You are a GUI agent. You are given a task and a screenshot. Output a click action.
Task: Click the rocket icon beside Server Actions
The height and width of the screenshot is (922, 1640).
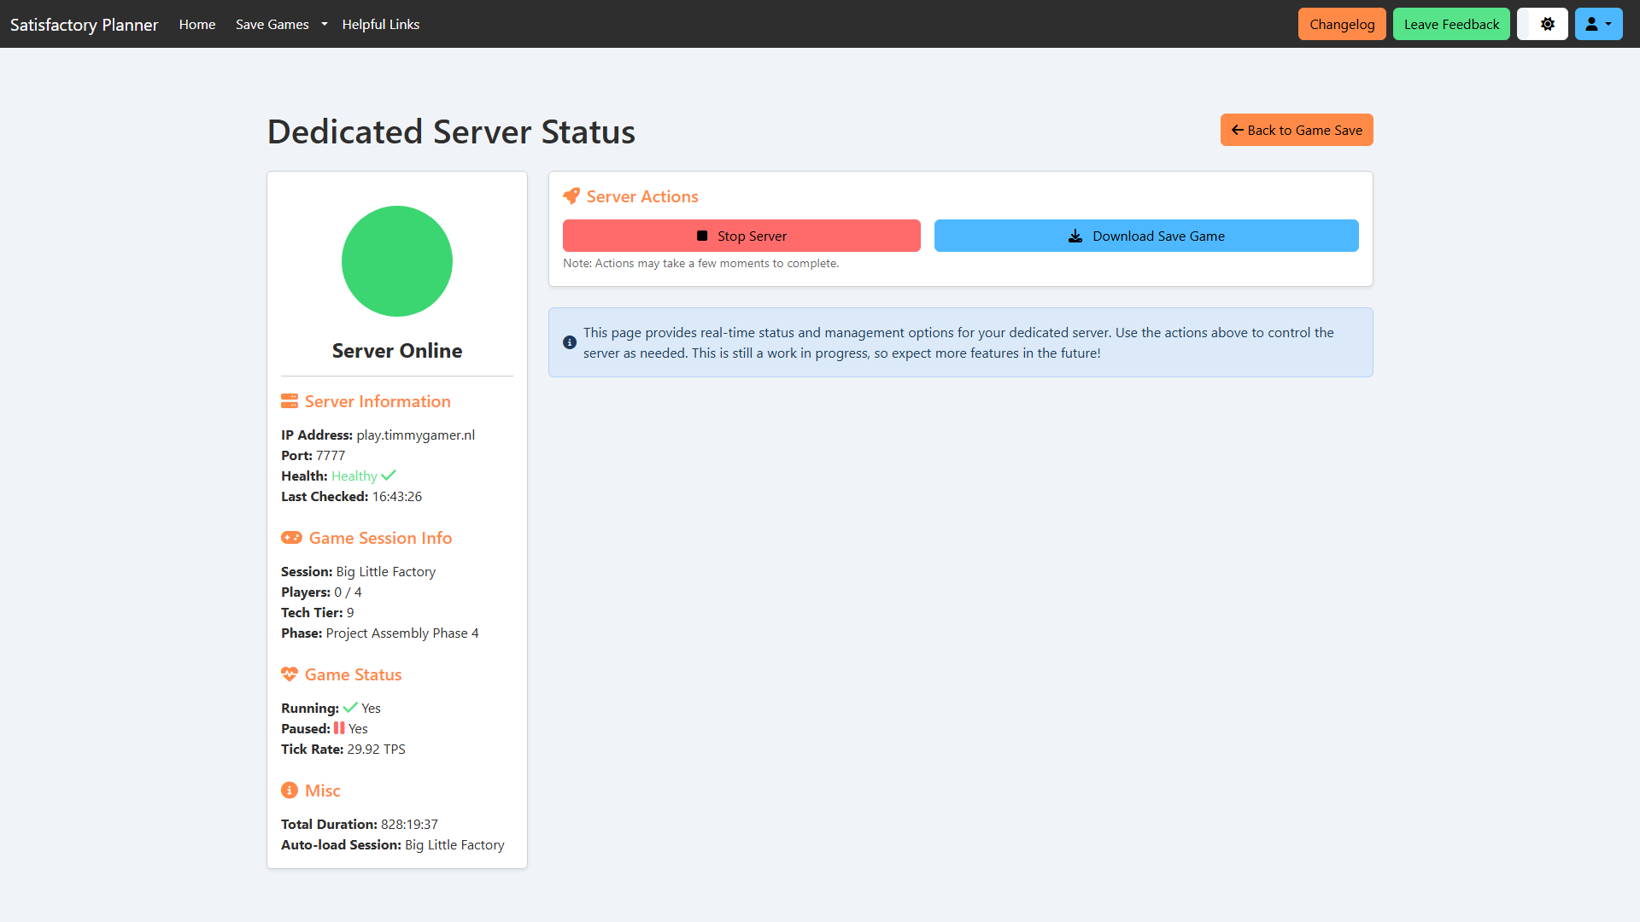pos(571,195)
